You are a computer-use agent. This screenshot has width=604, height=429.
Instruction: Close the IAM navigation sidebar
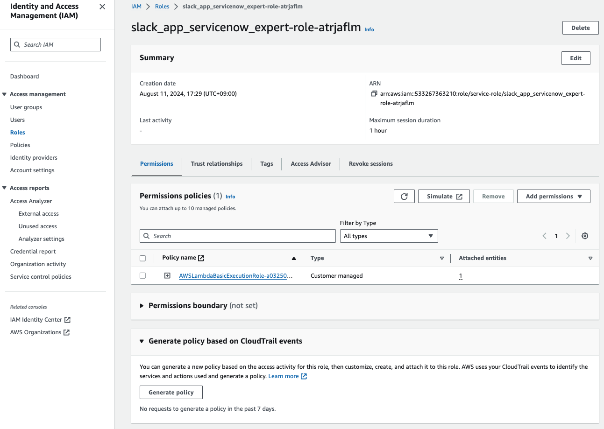[x=102, y=7]
